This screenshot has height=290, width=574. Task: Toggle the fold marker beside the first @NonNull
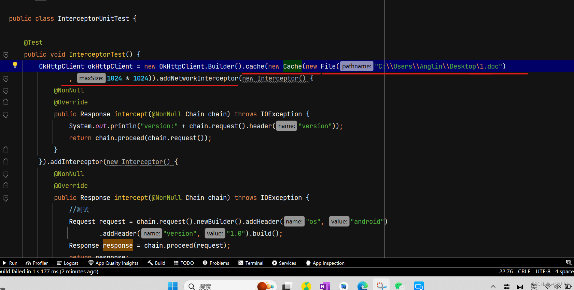6,91
